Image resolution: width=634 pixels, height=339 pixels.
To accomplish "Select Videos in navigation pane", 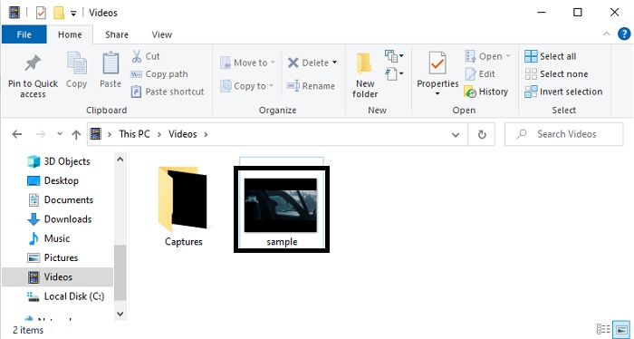I will (57, 277).
